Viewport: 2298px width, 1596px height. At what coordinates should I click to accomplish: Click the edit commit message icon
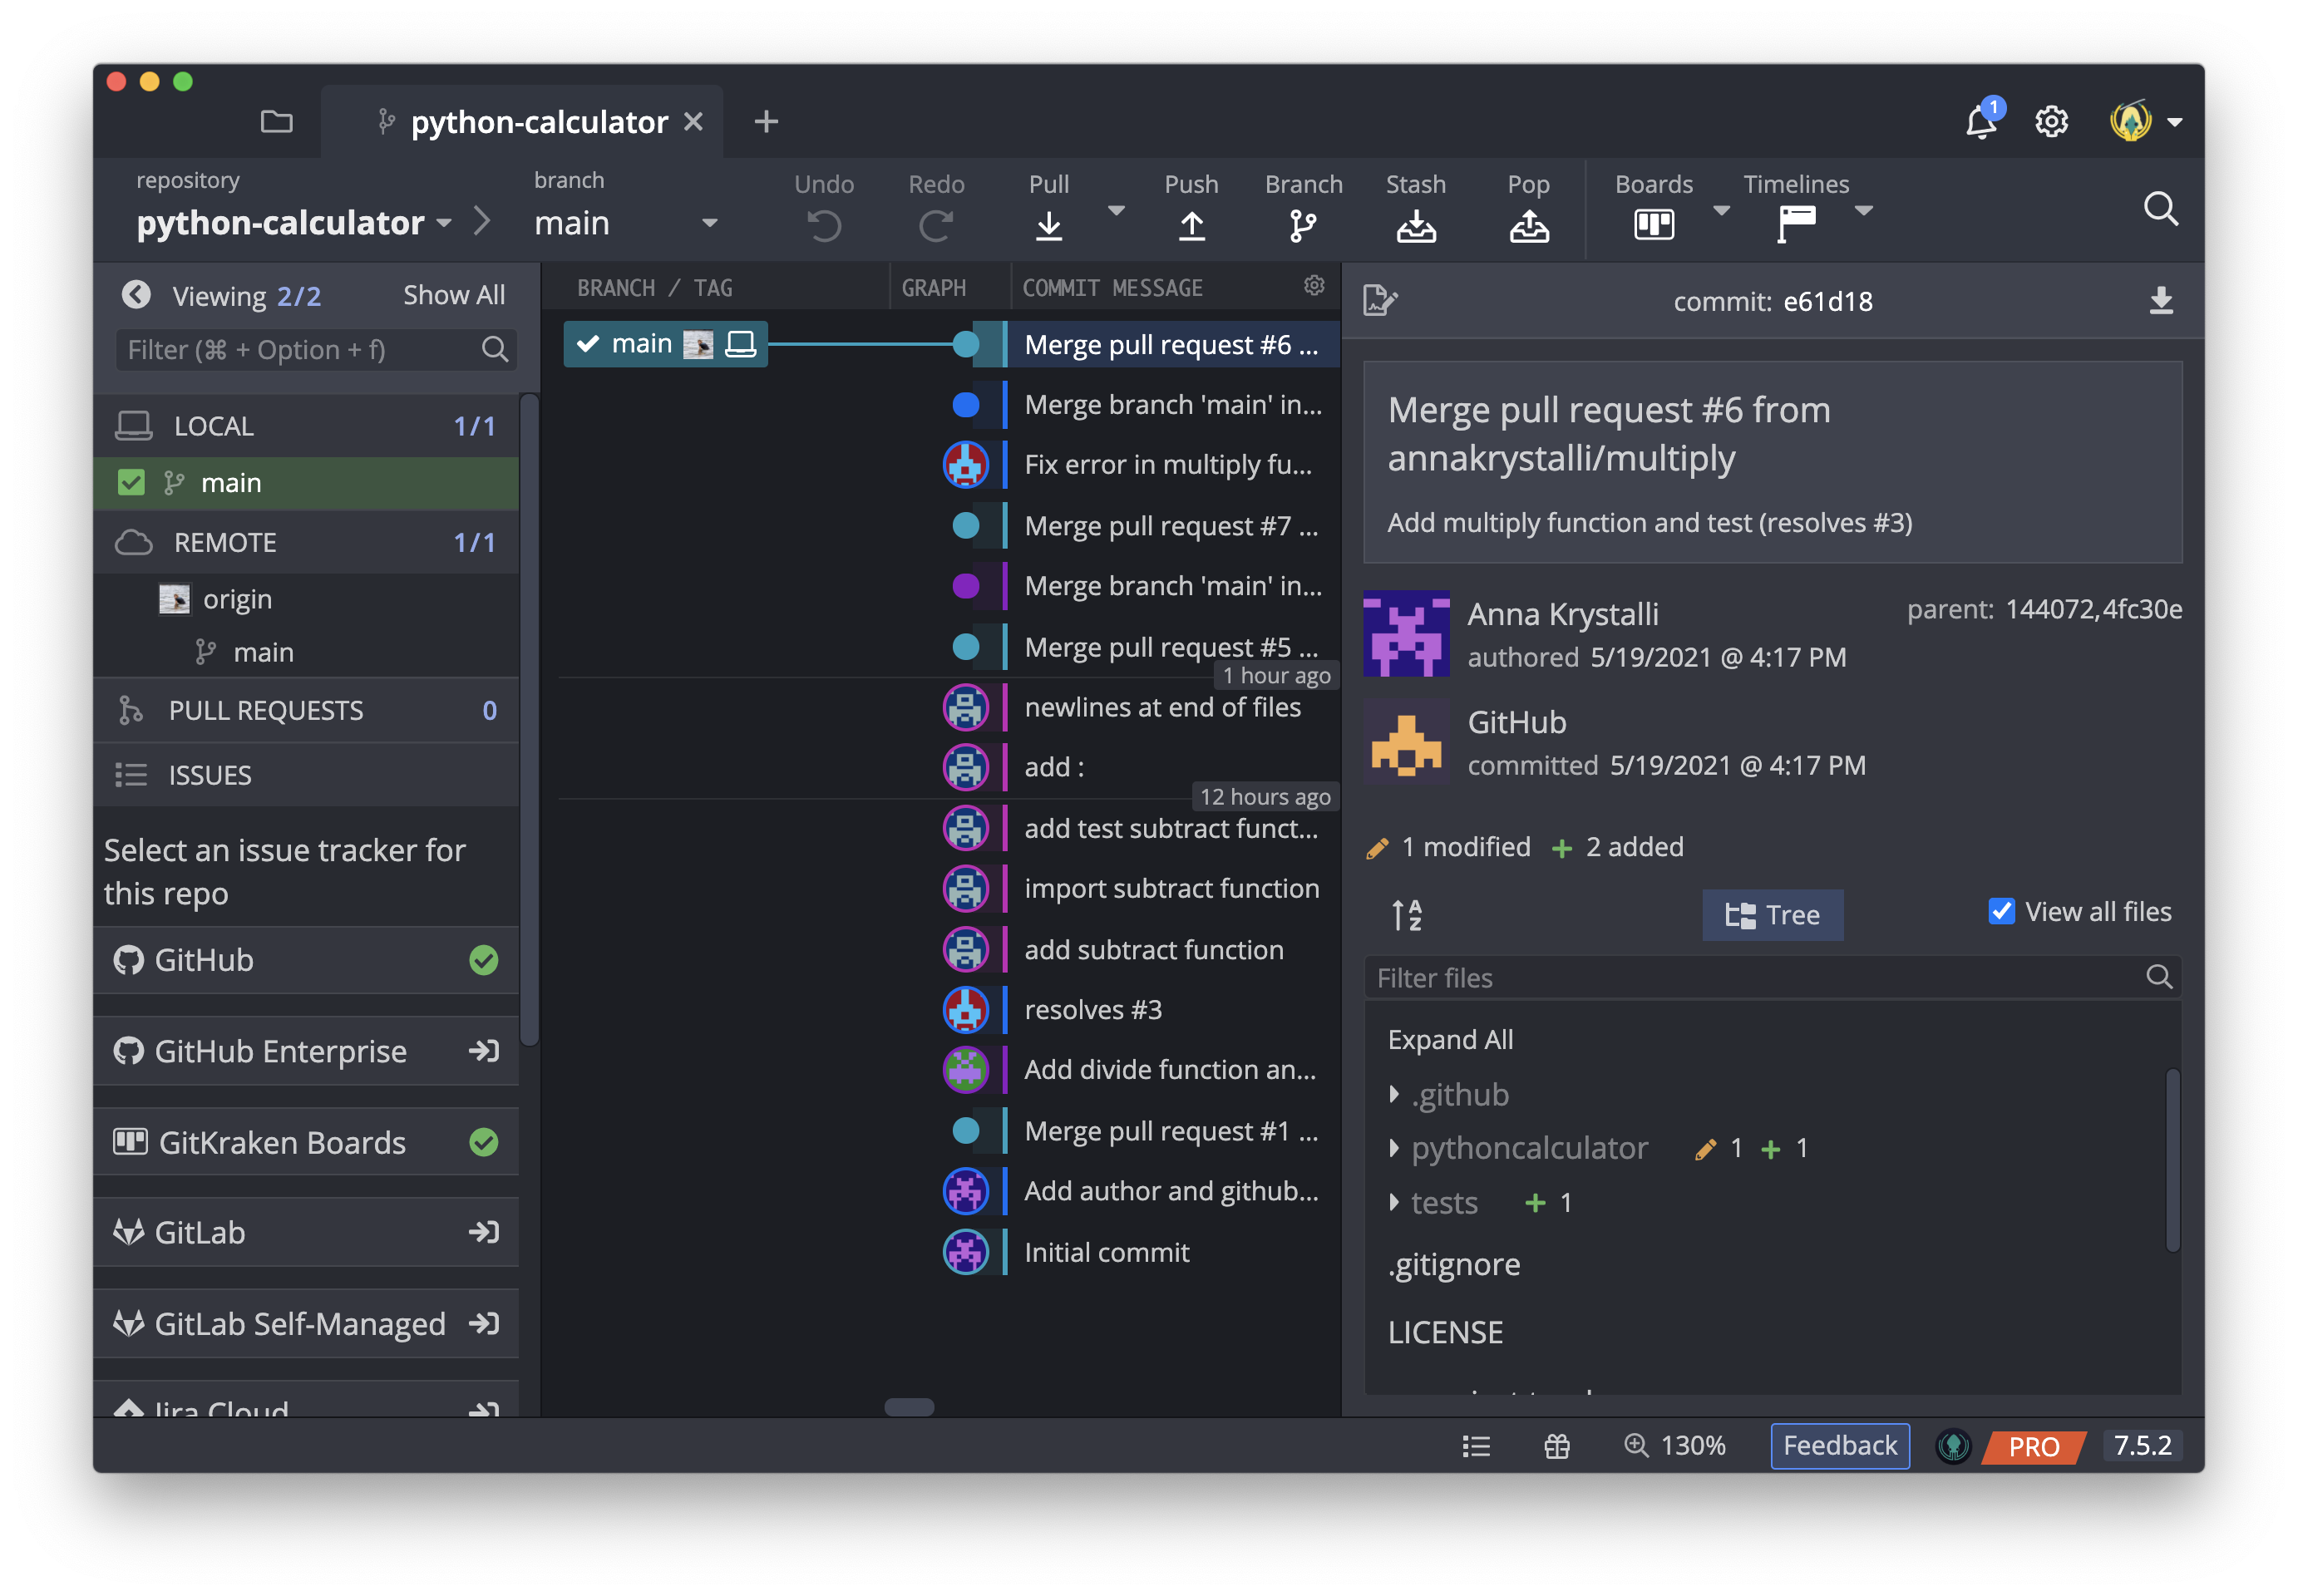1380,300
